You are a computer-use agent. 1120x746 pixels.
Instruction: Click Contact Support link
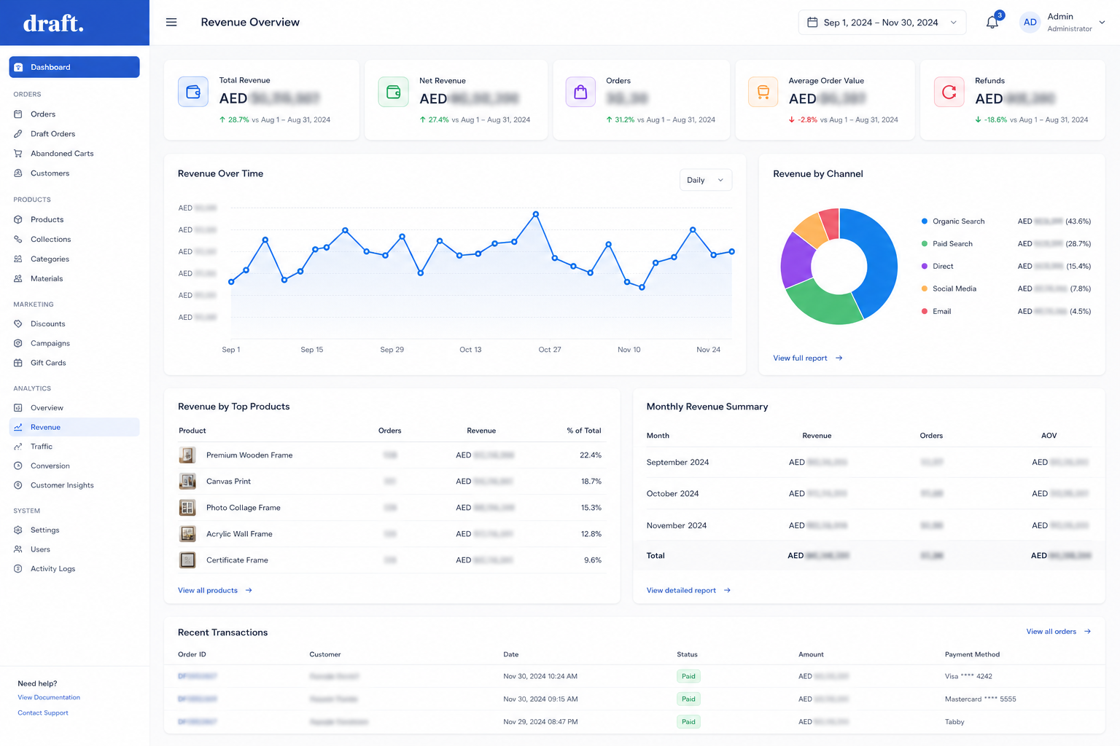tap(43, 712)
